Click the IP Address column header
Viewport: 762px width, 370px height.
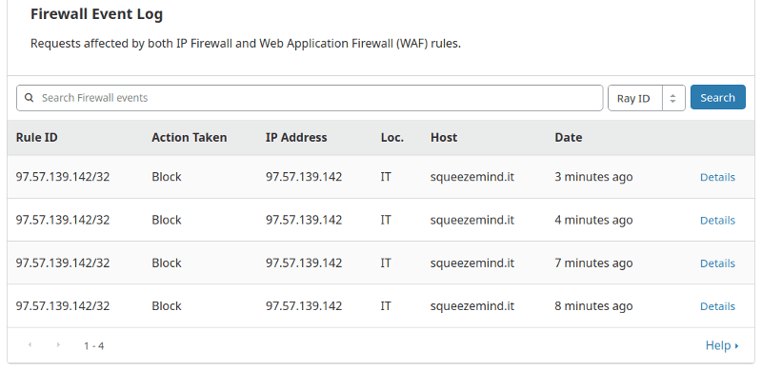pos(296,137)
